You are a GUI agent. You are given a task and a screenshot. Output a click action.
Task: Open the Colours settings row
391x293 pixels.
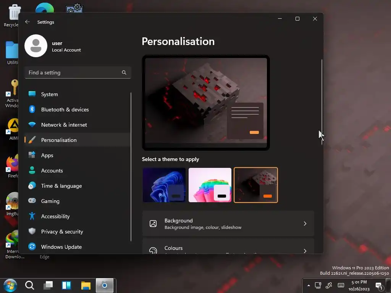228,246
